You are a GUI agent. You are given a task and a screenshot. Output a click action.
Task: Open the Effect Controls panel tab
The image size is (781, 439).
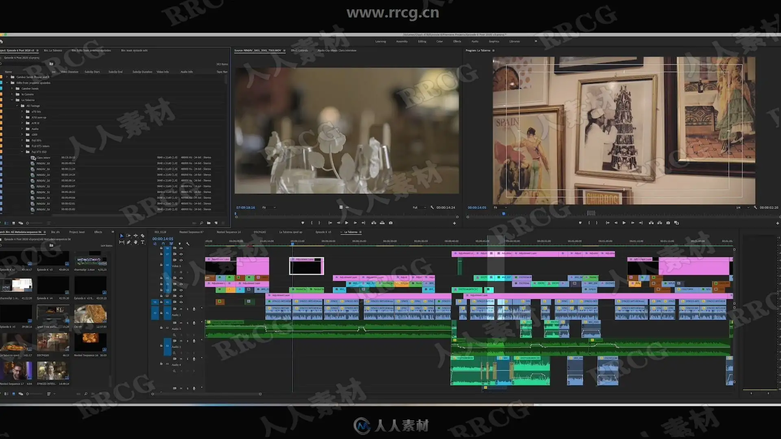coord(299,51)
